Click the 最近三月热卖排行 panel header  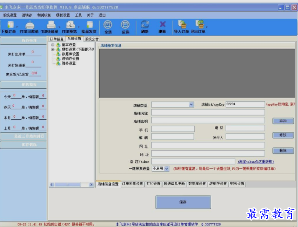tap(23, 137)
